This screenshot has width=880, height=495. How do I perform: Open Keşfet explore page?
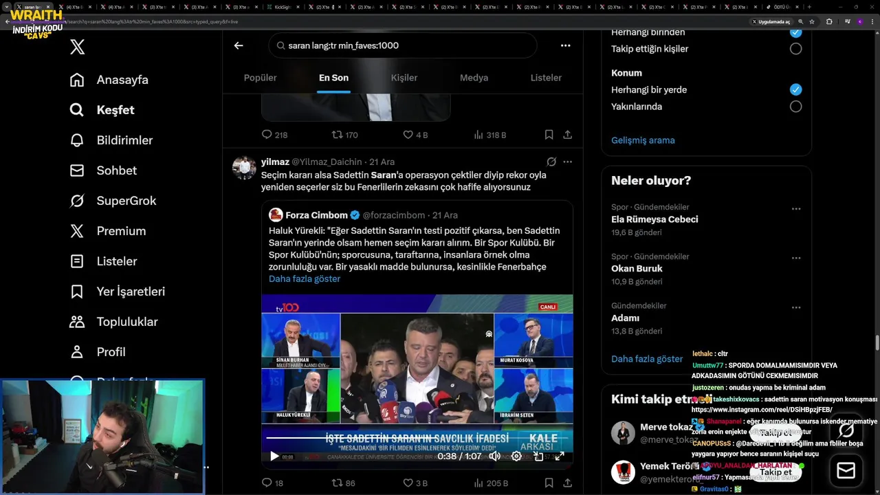(102, 110)
